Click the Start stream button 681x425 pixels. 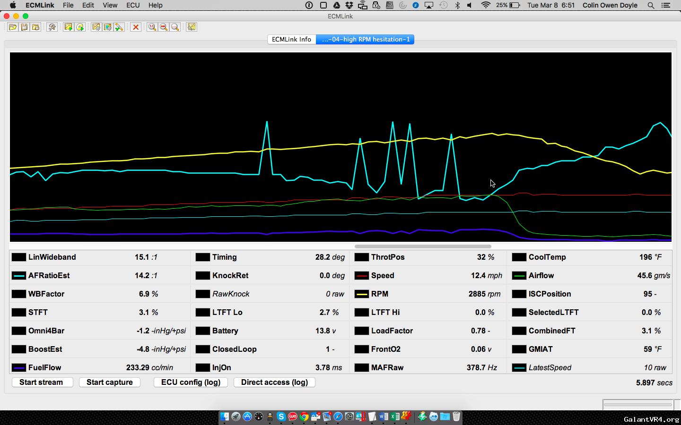click(41, 382)
